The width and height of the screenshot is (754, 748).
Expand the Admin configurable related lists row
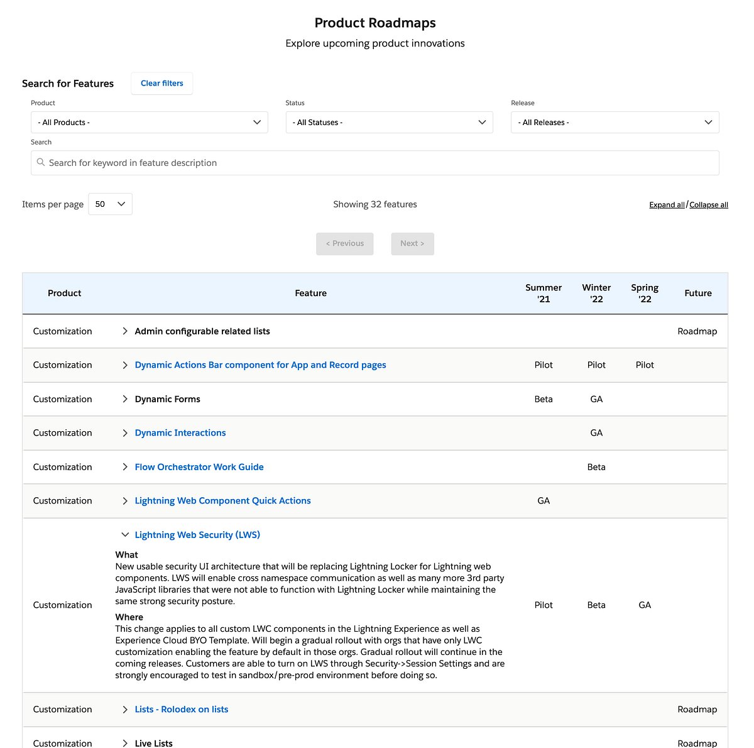point(125,331)
